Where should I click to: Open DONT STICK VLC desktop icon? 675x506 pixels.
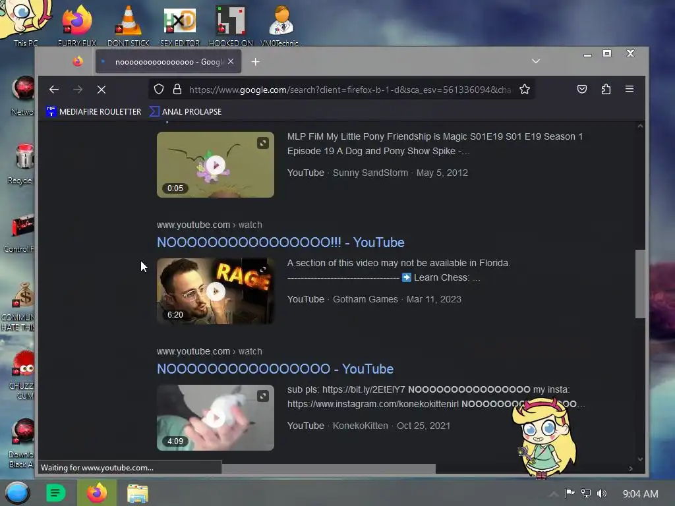[x=129, y=25]
